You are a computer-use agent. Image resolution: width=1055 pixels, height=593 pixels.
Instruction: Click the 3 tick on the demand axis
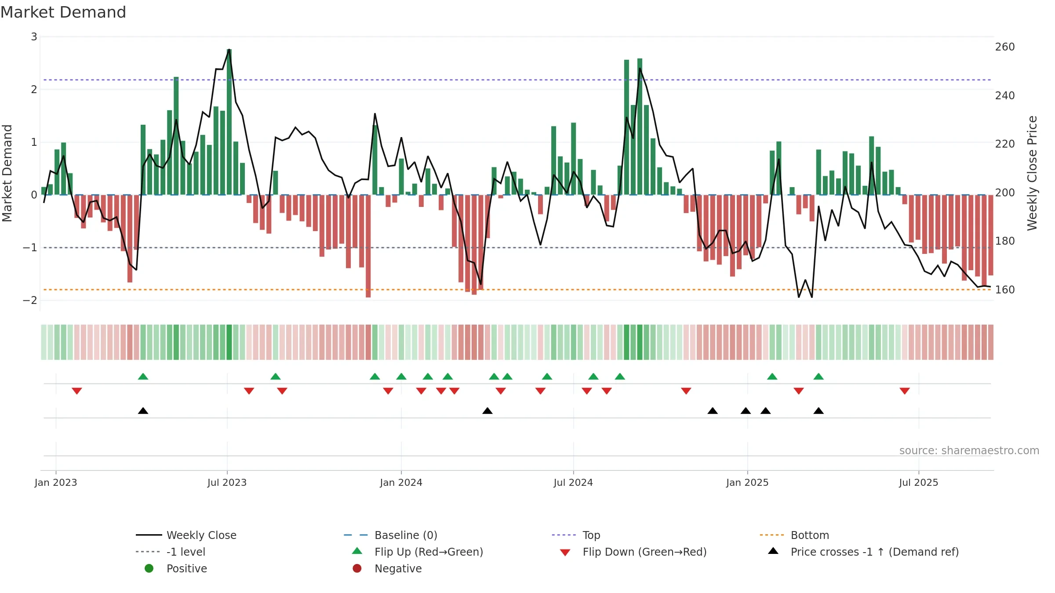pyautogui.click(x=34, y=37)
